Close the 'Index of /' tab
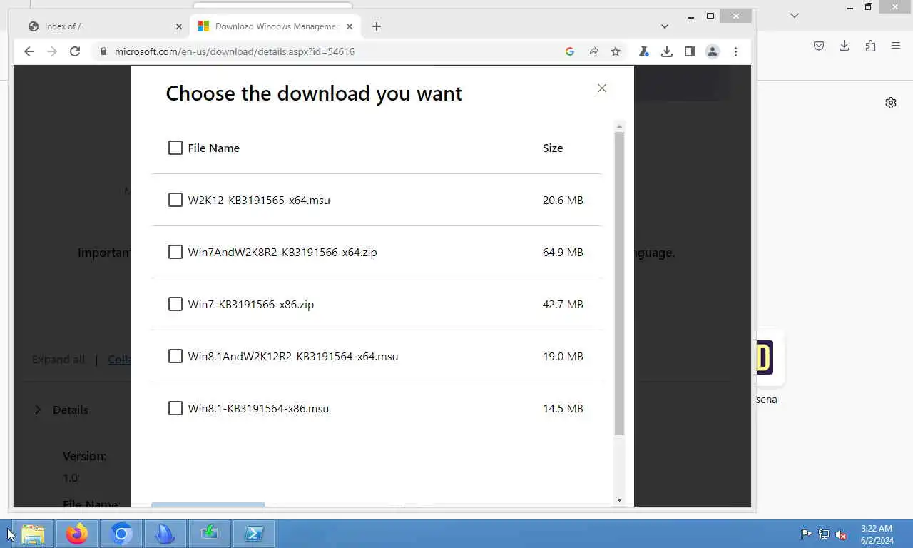The width and height of the screenshot is (913, 548). tap(179, 26)
